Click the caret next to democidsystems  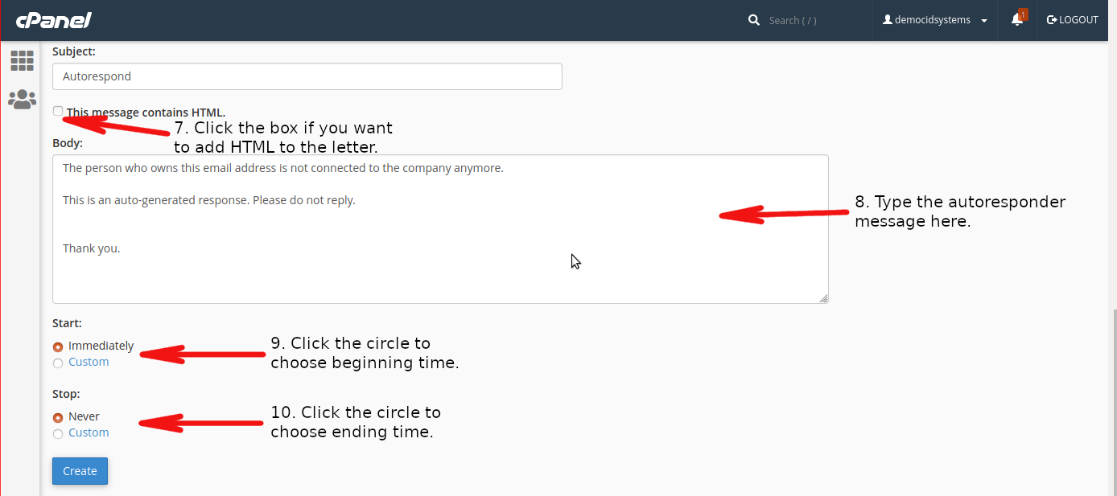(984, 21)
